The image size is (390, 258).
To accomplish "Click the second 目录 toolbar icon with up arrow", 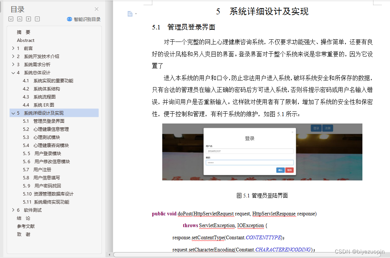I will (x=19, y=19).
